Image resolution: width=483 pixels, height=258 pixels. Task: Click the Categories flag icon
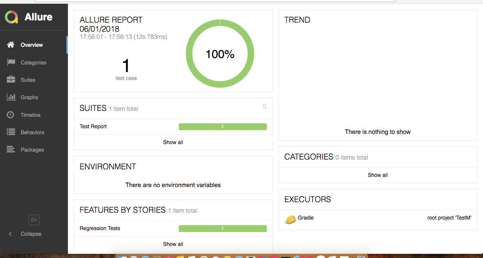(10, 62)
